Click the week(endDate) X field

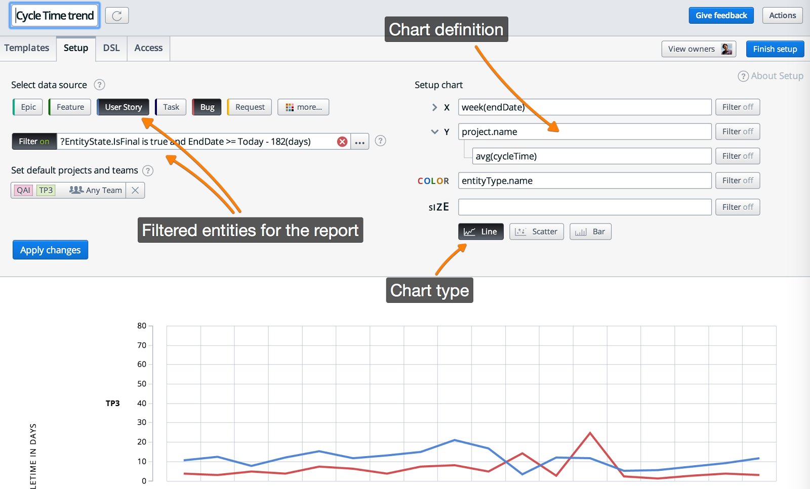point(585,107)
